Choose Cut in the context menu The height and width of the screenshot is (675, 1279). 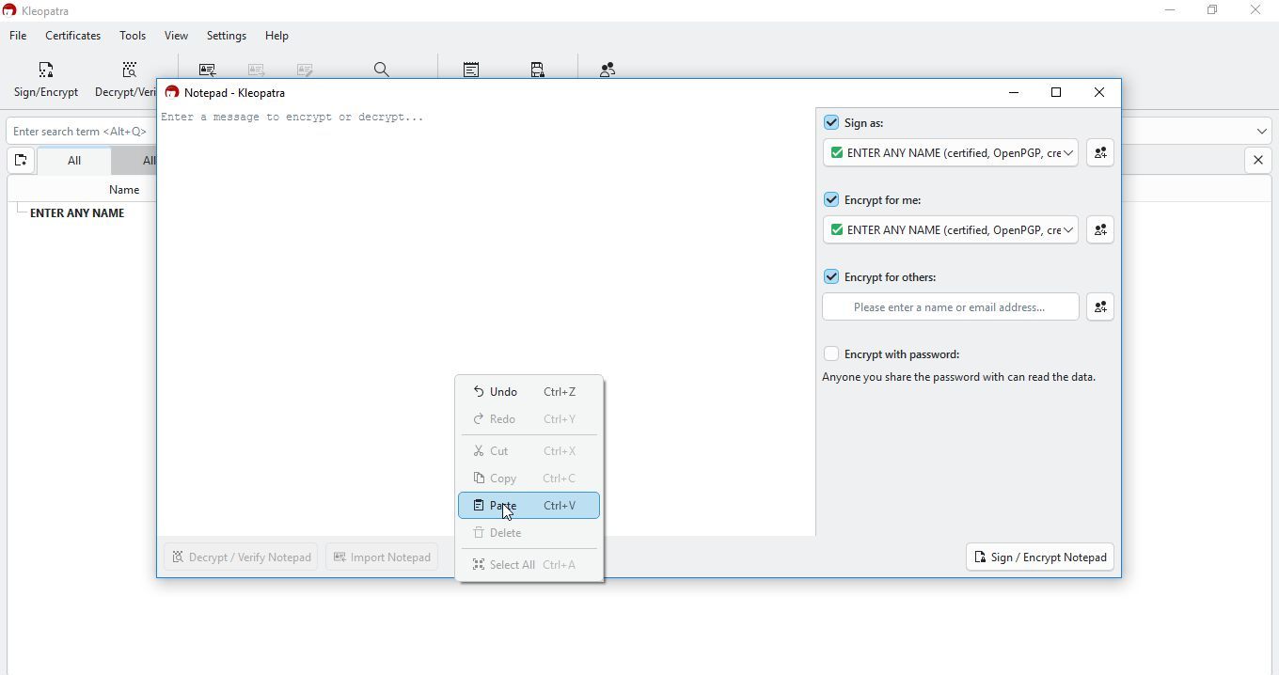tap(529, 451)
